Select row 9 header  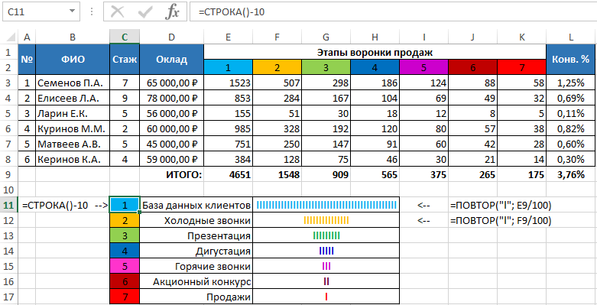pos(8,175)
